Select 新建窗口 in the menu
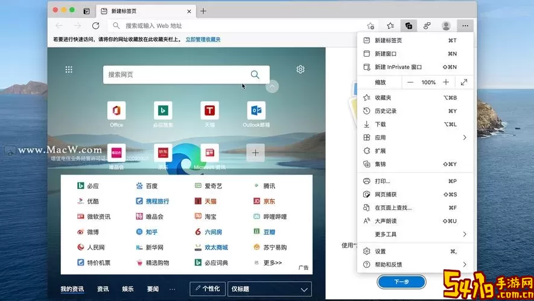Image resolution: width=534 pixels, height=301 pixels. pos(415,54)
